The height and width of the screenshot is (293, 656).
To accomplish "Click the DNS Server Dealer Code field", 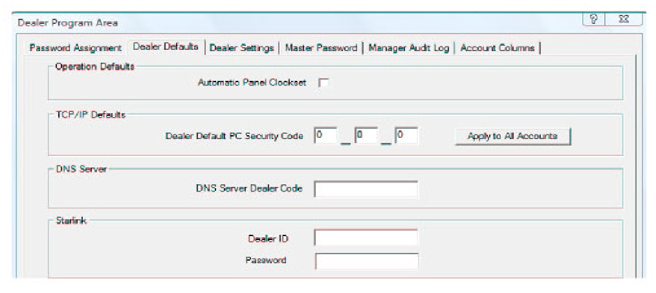I will 366,189.
